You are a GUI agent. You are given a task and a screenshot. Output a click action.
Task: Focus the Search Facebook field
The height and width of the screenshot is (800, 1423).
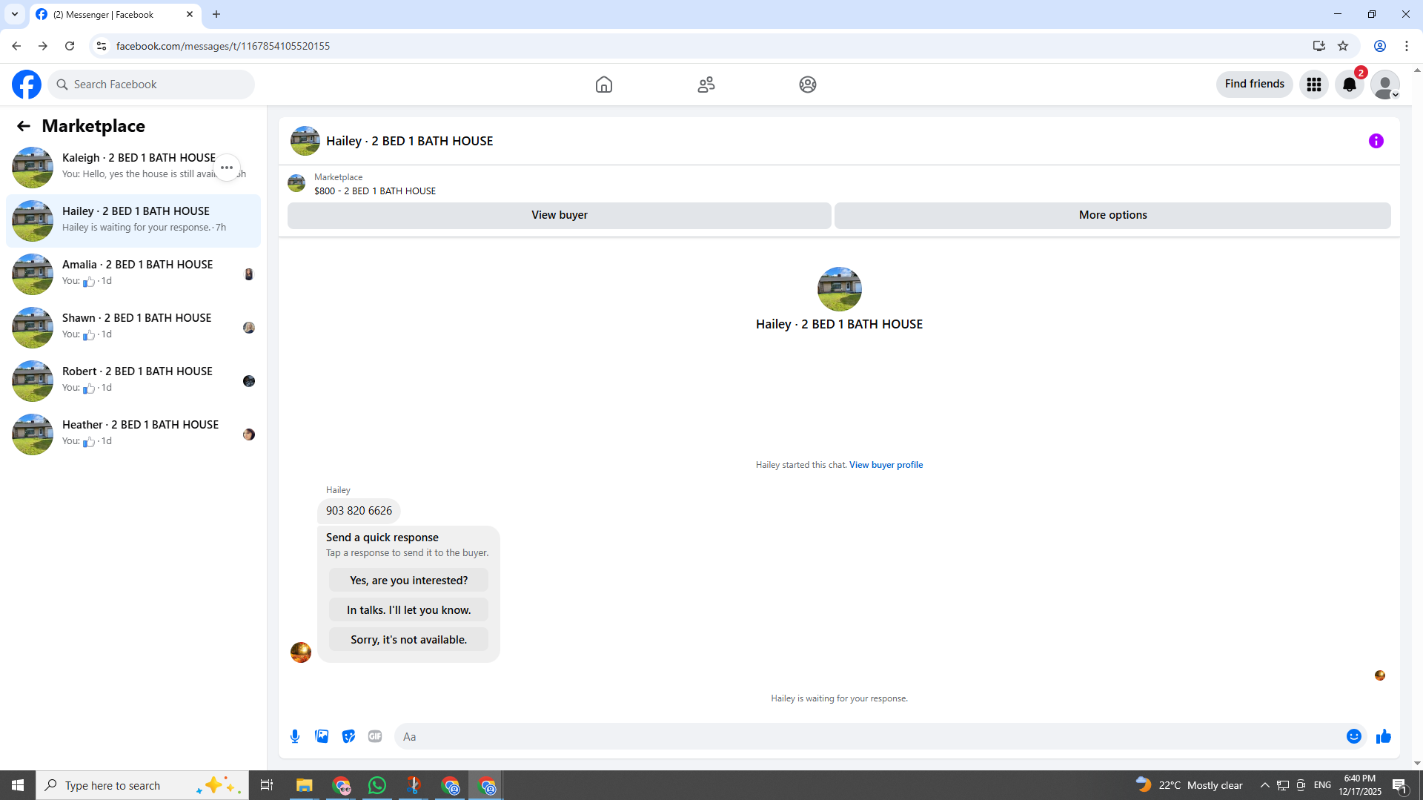pos(152,85)
